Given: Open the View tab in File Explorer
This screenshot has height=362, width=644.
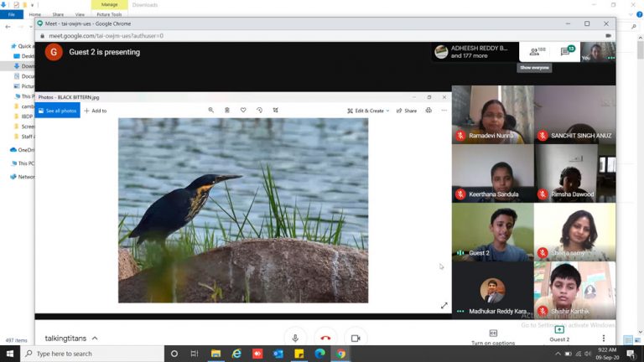Looking at the screenshot, I should tap(80, 14).
